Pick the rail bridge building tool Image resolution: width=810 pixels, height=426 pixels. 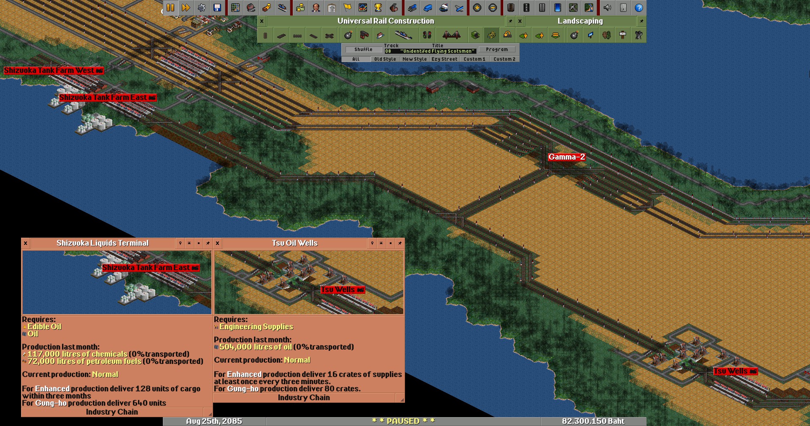[451, 35]
